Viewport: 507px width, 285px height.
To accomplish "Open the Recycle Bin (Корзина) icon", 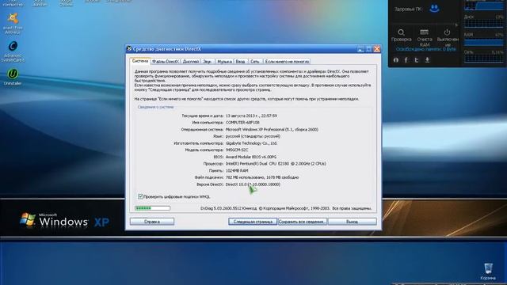I will tap(488, 271).
